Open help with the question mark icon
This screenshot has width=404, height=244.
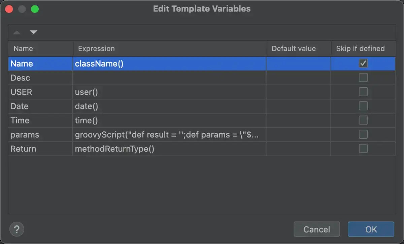coord(16,229)
